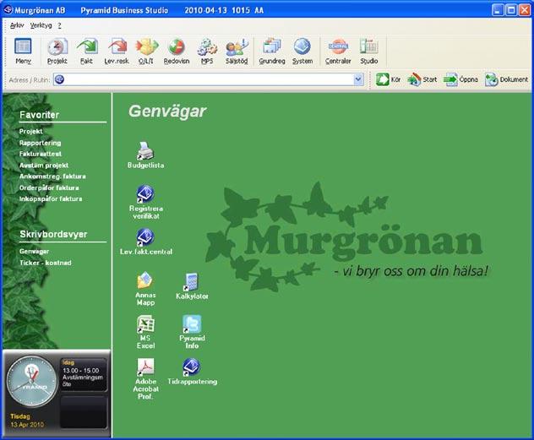Open the 13.00 - 15.00 Avstämningsmöte appointment

[x=84, y=375]
